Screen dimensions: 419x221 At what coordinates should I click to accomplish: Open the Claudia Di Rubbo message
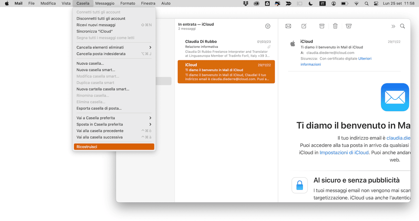[226, 49]
